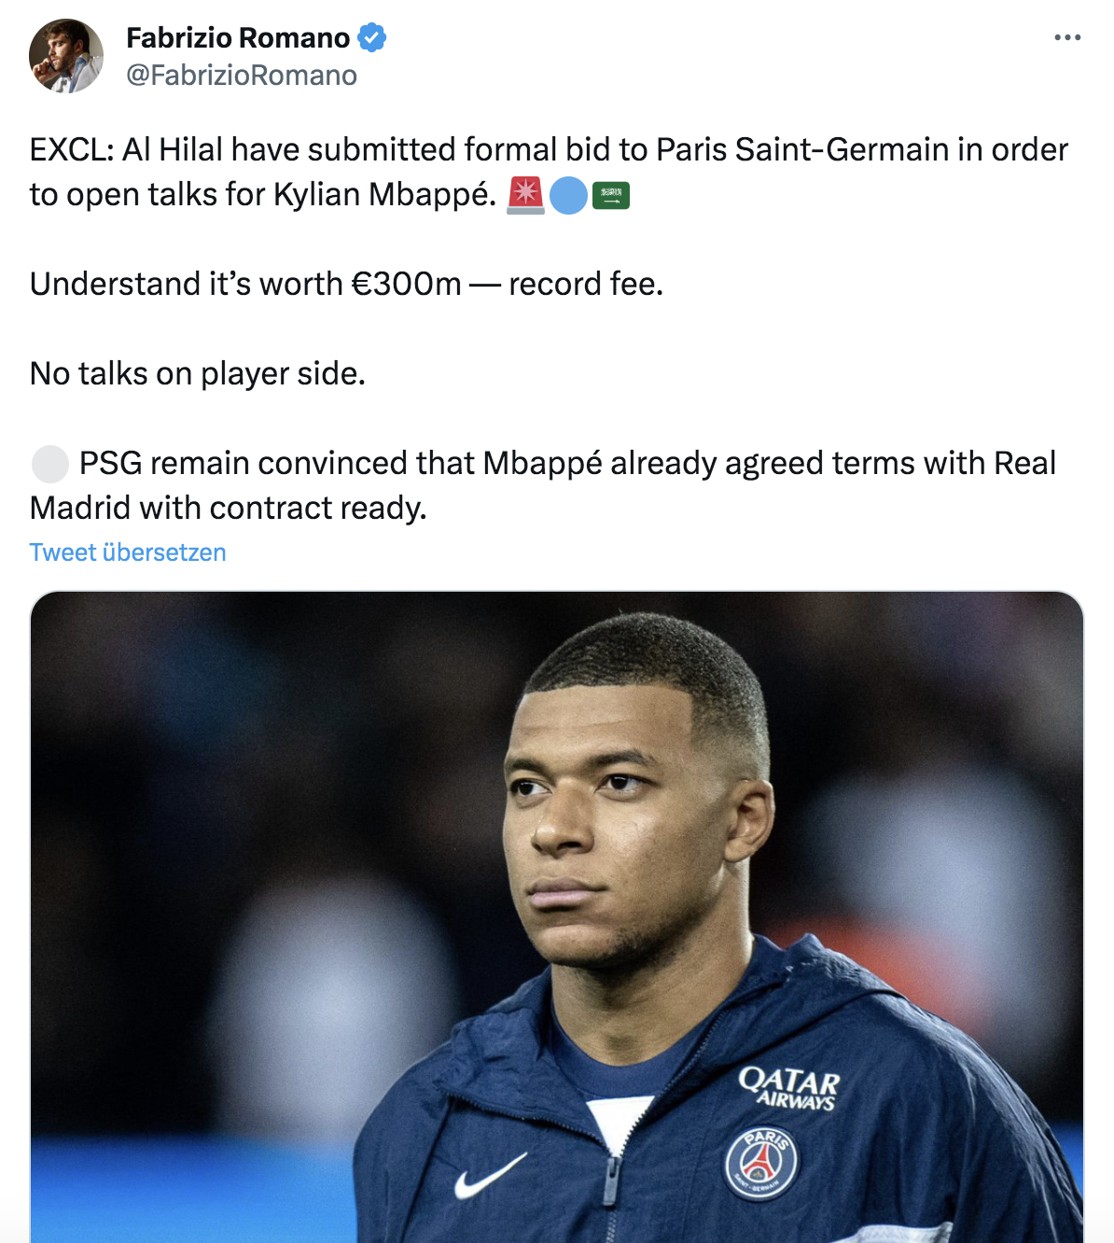
Task: Click the "Kylian Mbappé" name in tweet text
Action: click(x=384, y=195)
